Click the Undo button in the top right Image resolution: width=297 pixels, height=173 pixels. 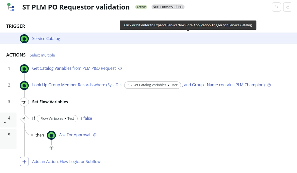(x=276, y=7)
